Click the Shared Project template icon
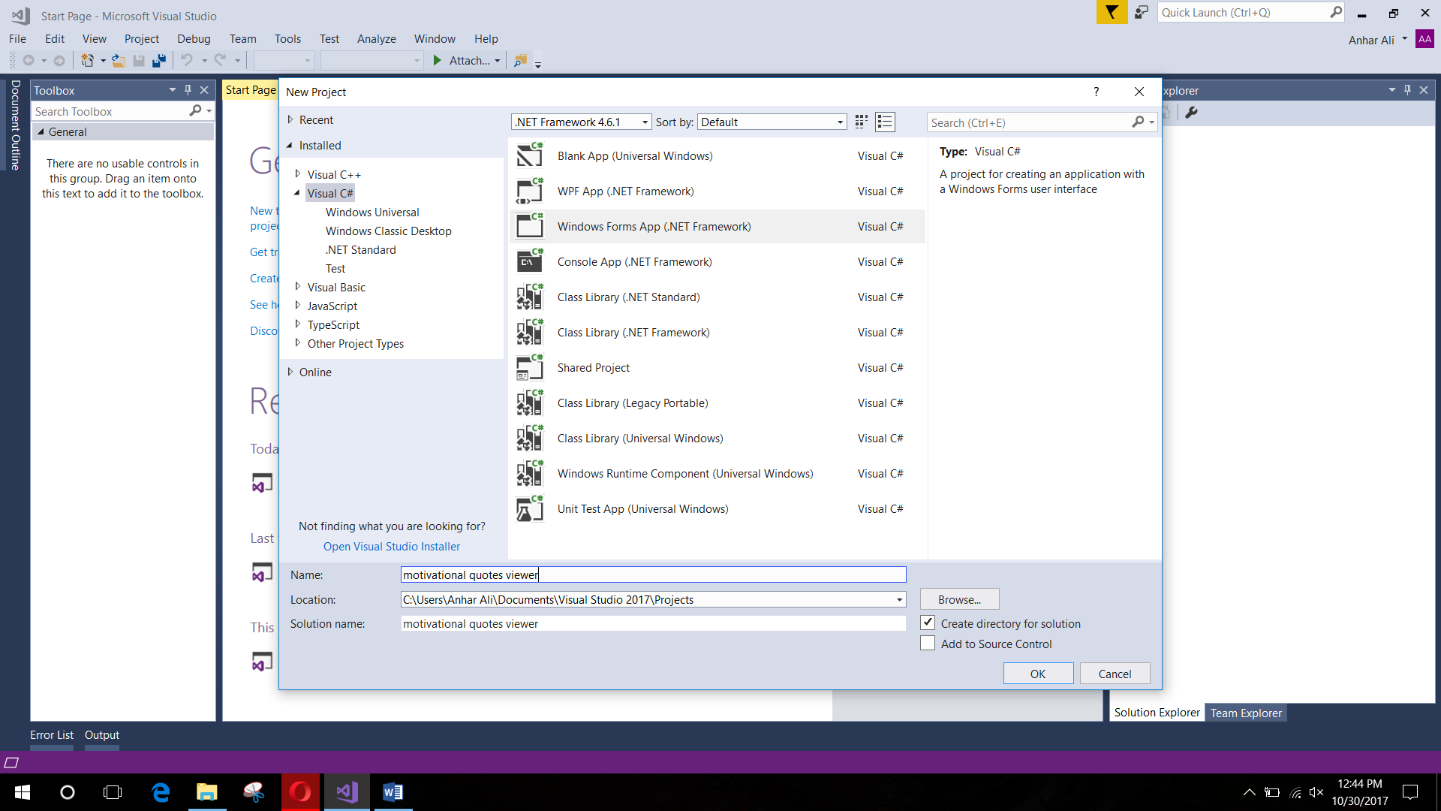This screenshot has width=1441, height=811. [530, 367]
